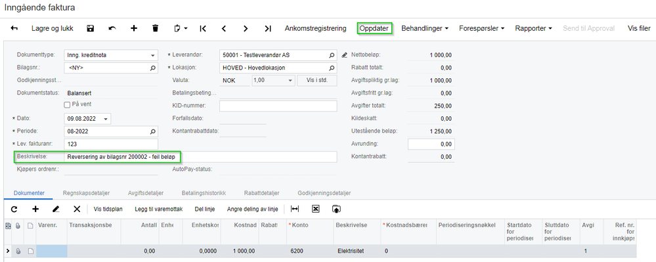Toggle the På vent checkbox

[x=67, y=104]
